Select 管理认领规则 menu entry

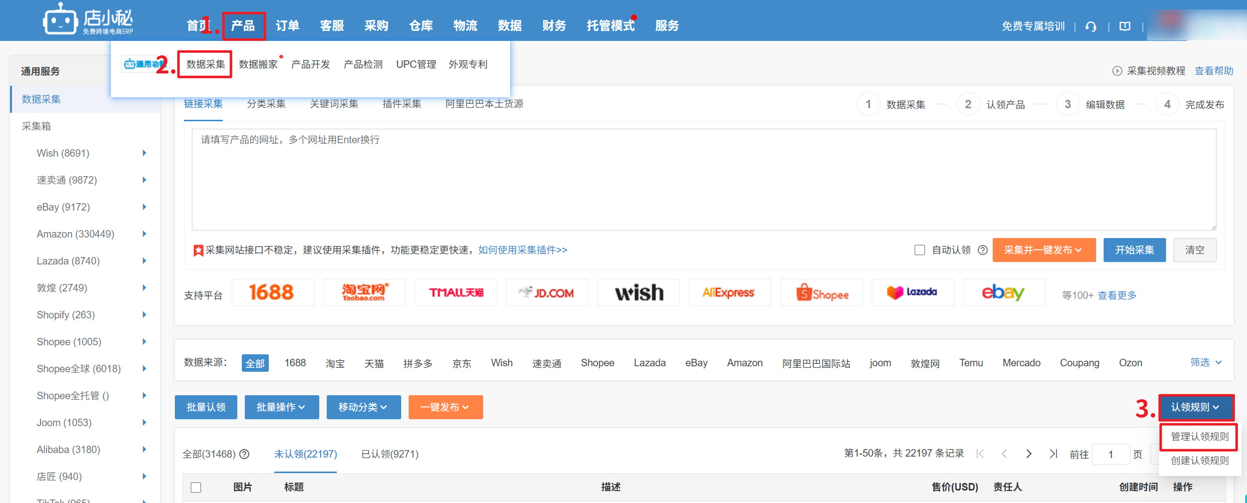point(1199,437)
